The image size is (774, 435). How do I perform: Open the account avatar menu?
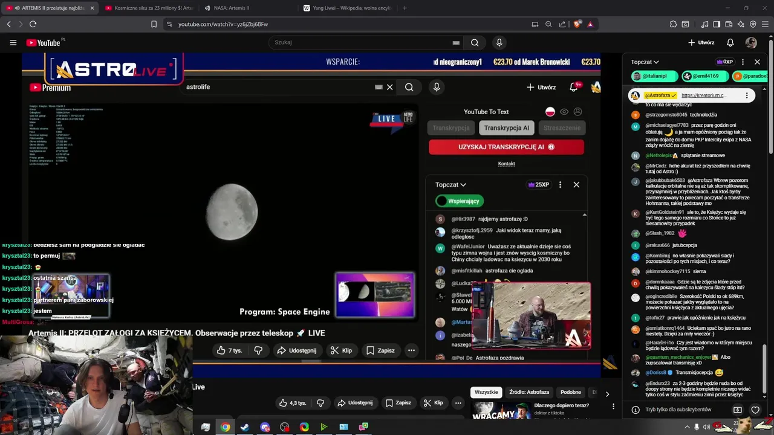[751, 42]
